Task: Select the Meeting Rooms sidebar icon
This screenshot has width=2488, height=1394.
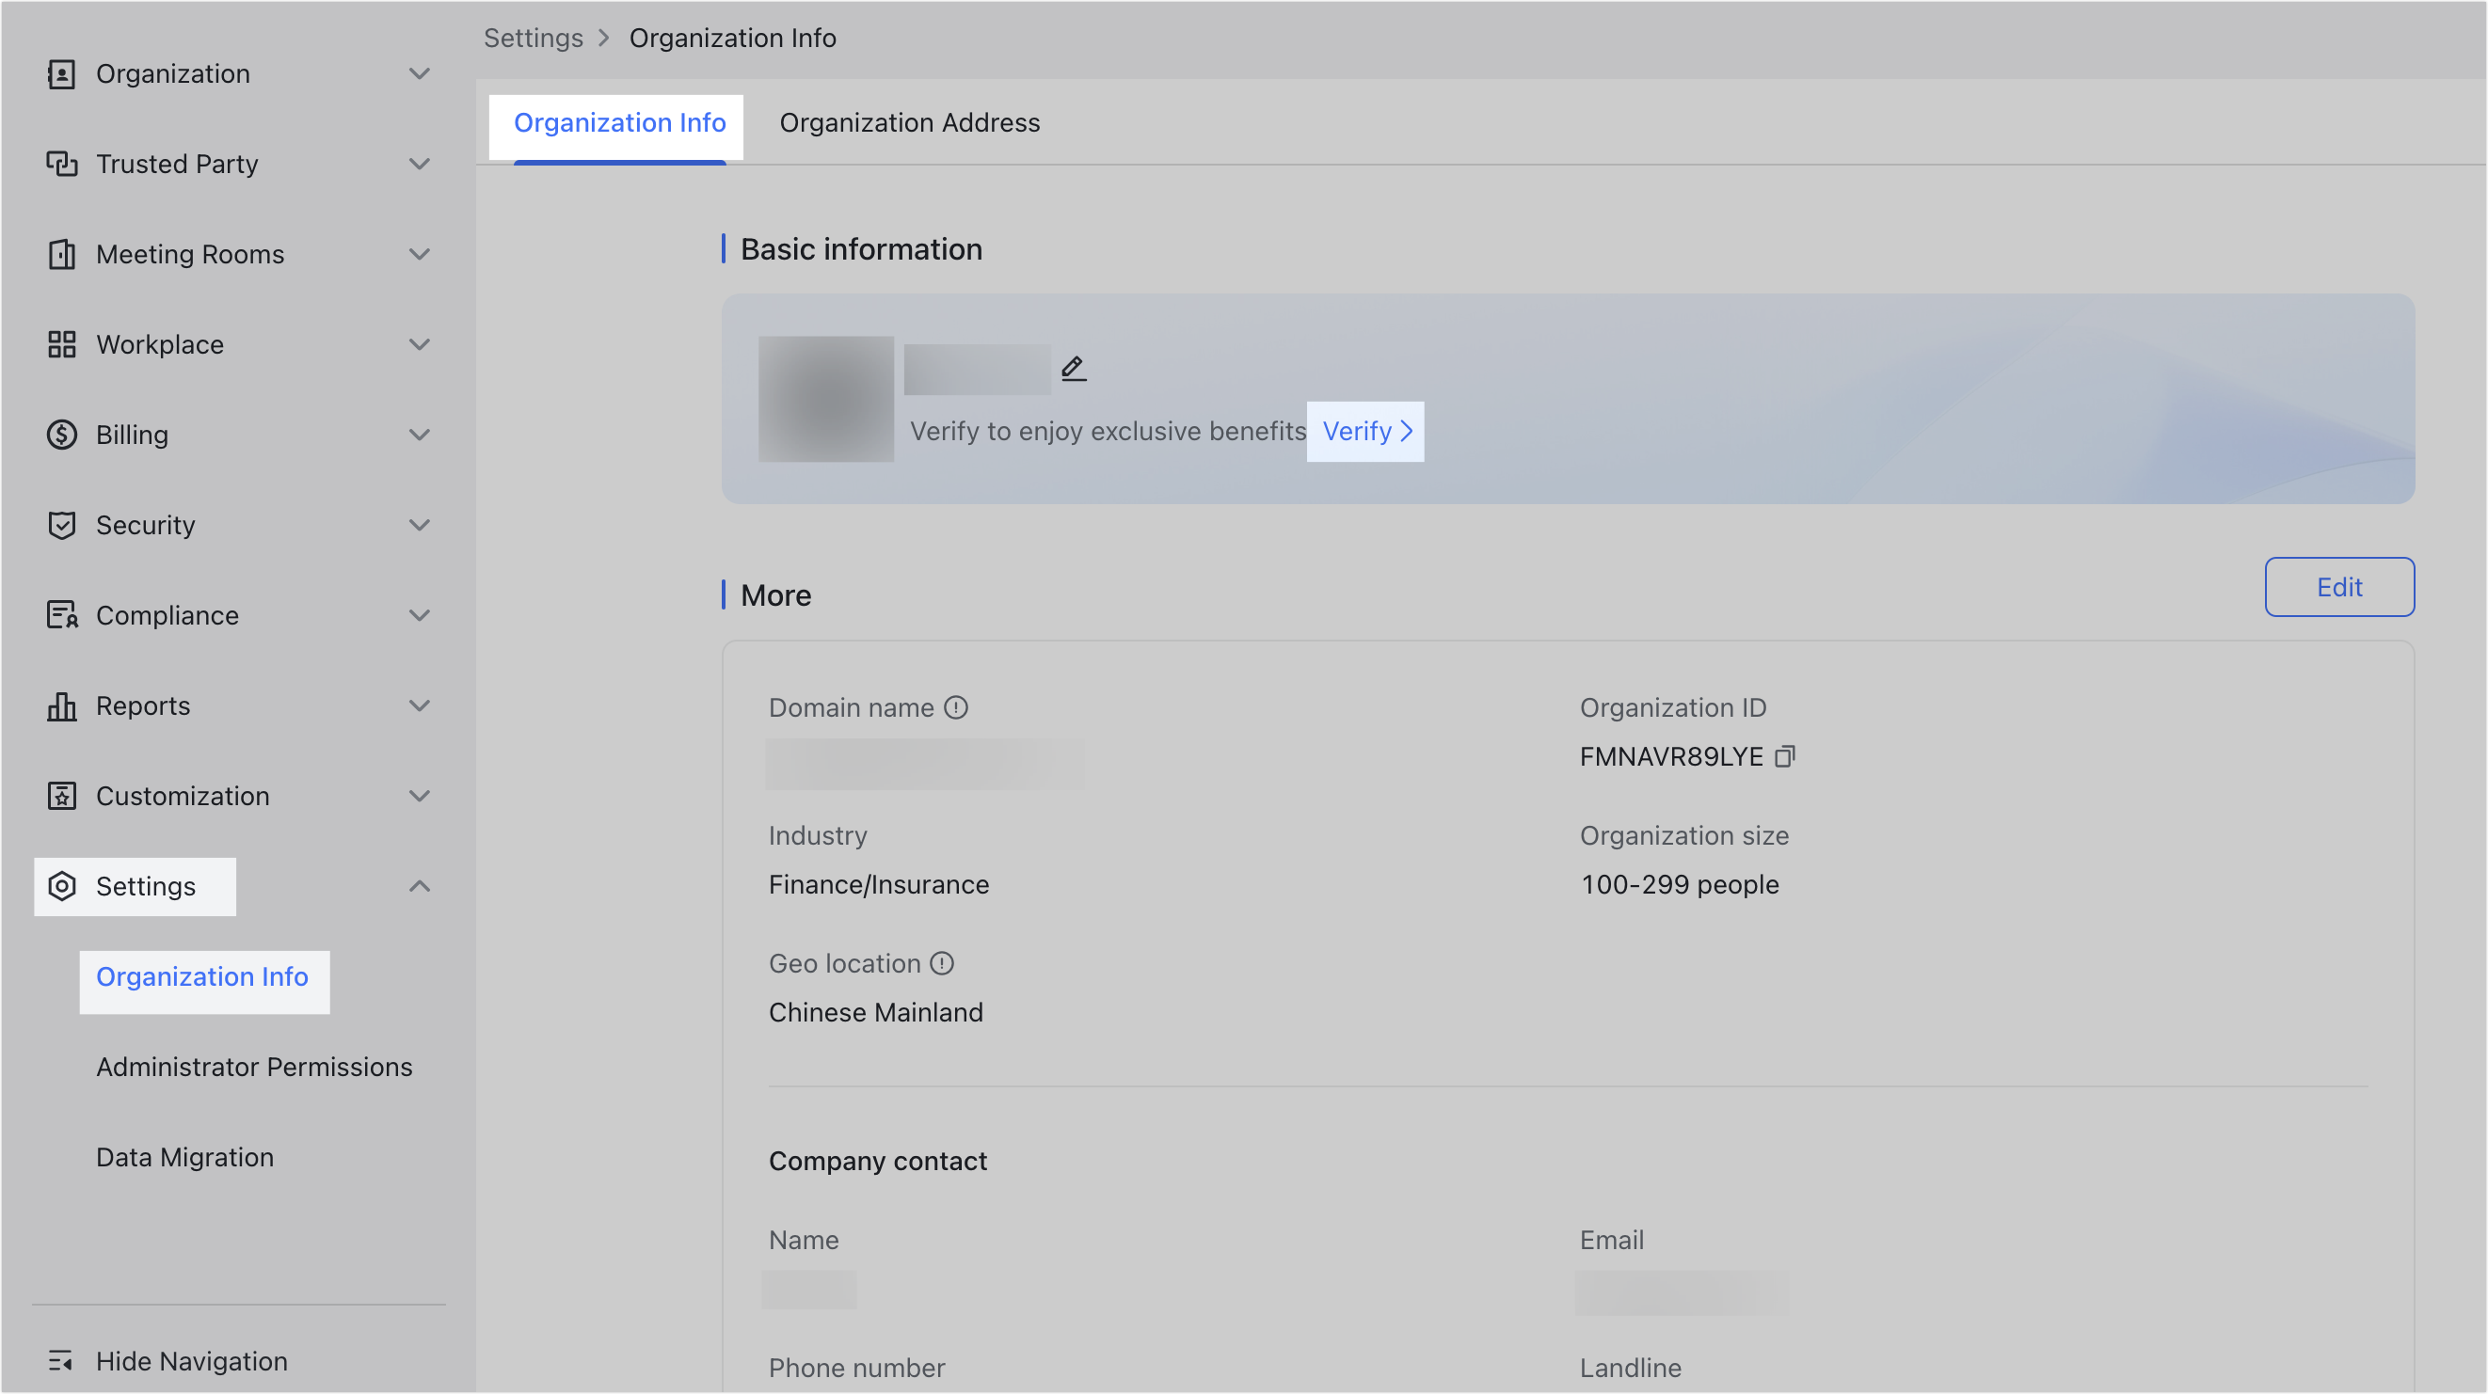Action: point(62,254)
